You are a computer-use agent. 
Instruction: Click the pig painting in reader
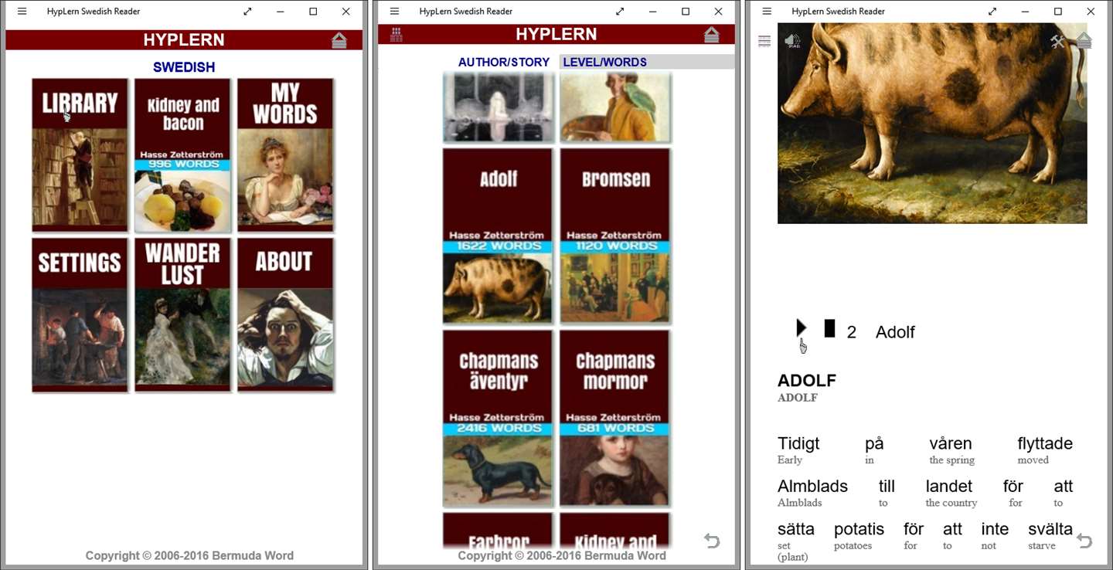coord(932,124)
